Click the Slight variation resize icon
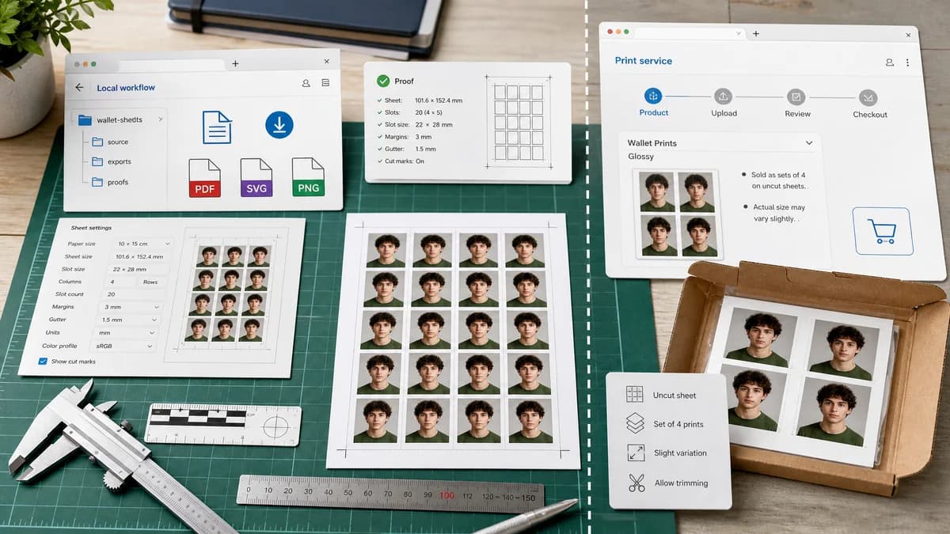Viewport: 950px width, 534px height. pyautogui.click(x=636, y=453)
